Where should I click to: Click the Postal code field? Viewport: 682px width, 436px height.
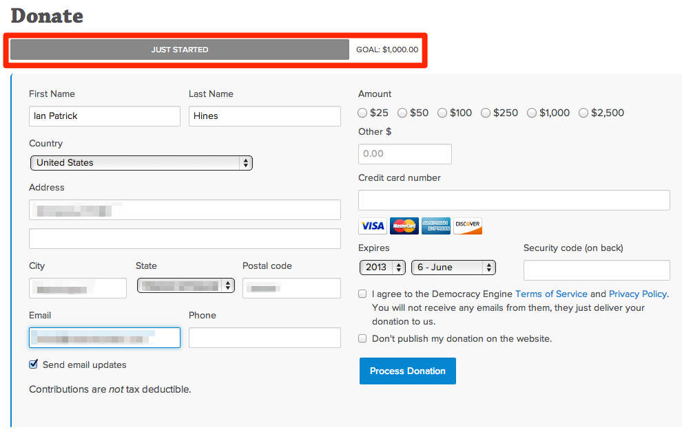click(291, 288)
